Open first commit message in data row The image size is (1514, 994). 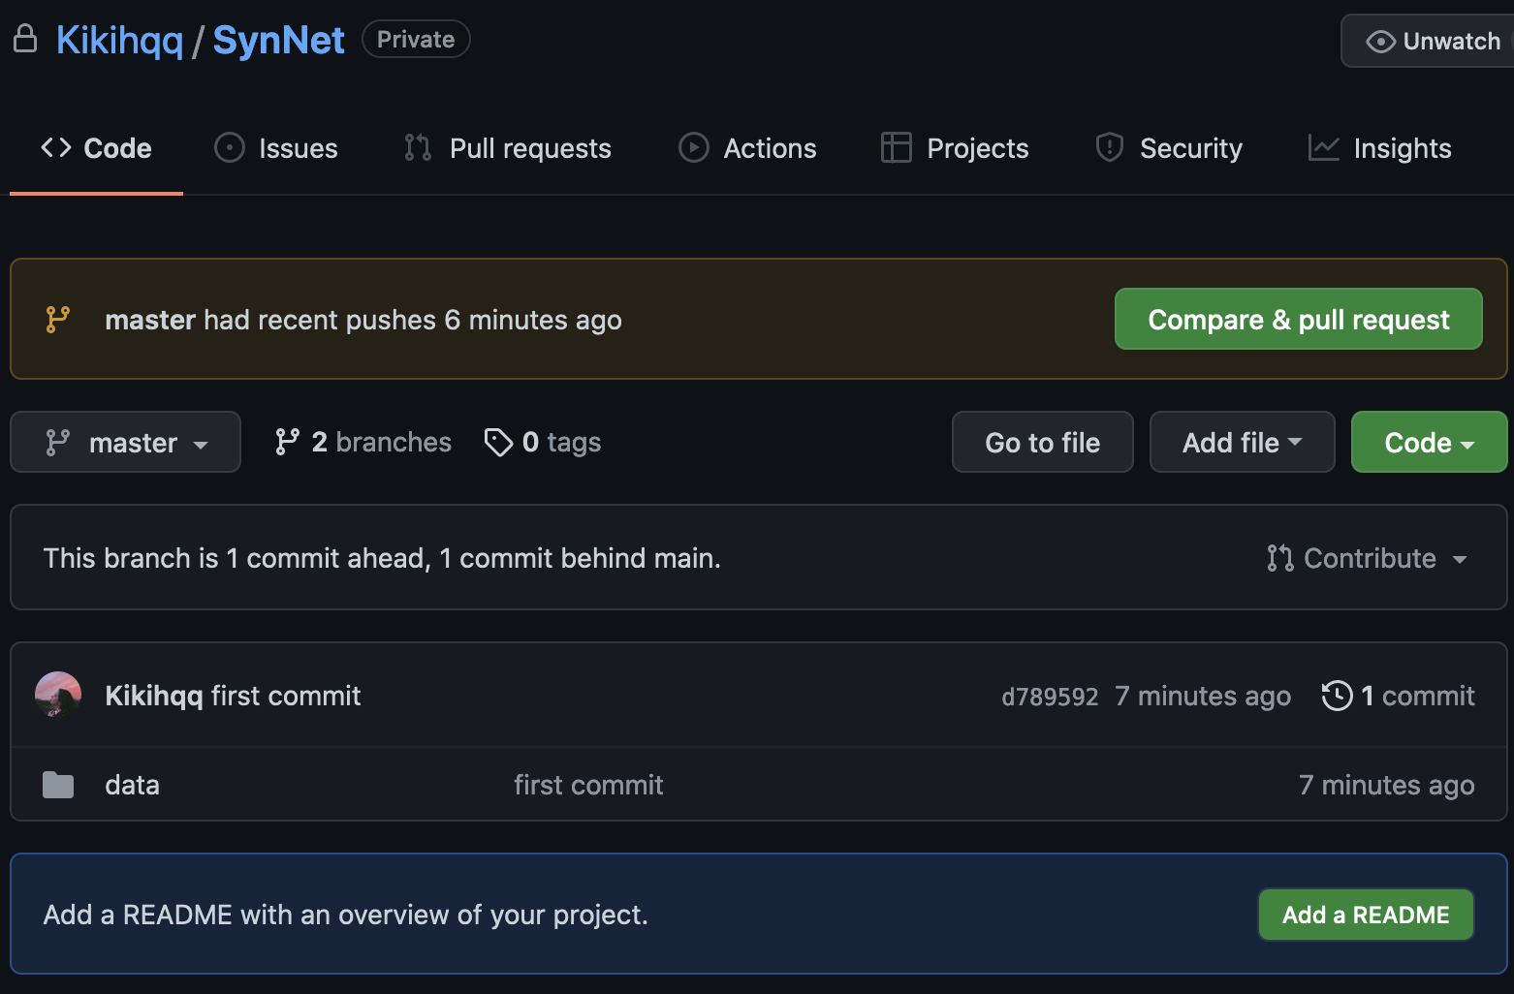click(588, 785)
